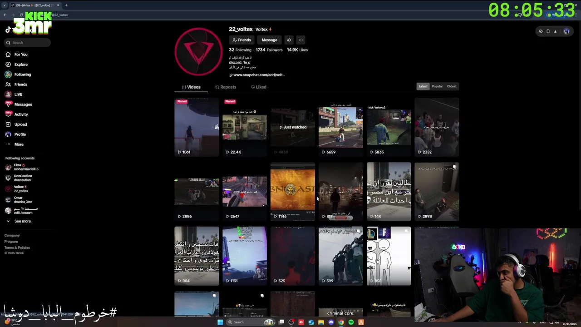Open File Explorer from the taskbar

pyautogui.click(x=321, y=322)
